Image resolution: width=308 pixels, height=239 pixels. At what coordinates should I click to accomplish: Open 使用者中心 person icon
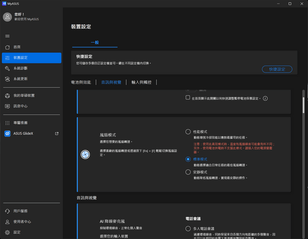(x=7, y=222)
